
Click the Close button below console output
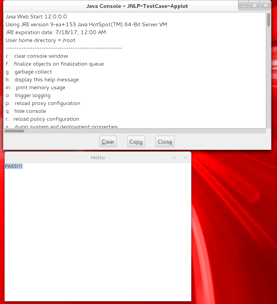point(165,142)
